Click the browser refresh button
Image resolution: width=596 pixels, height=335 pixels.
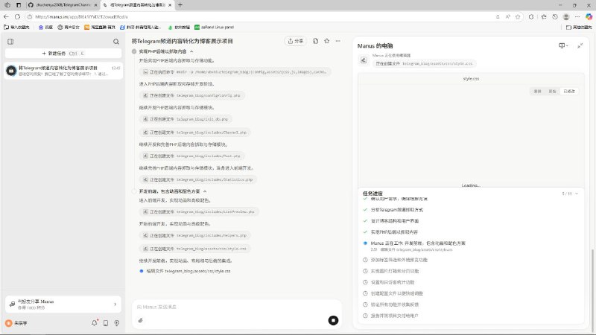(25, 16)
